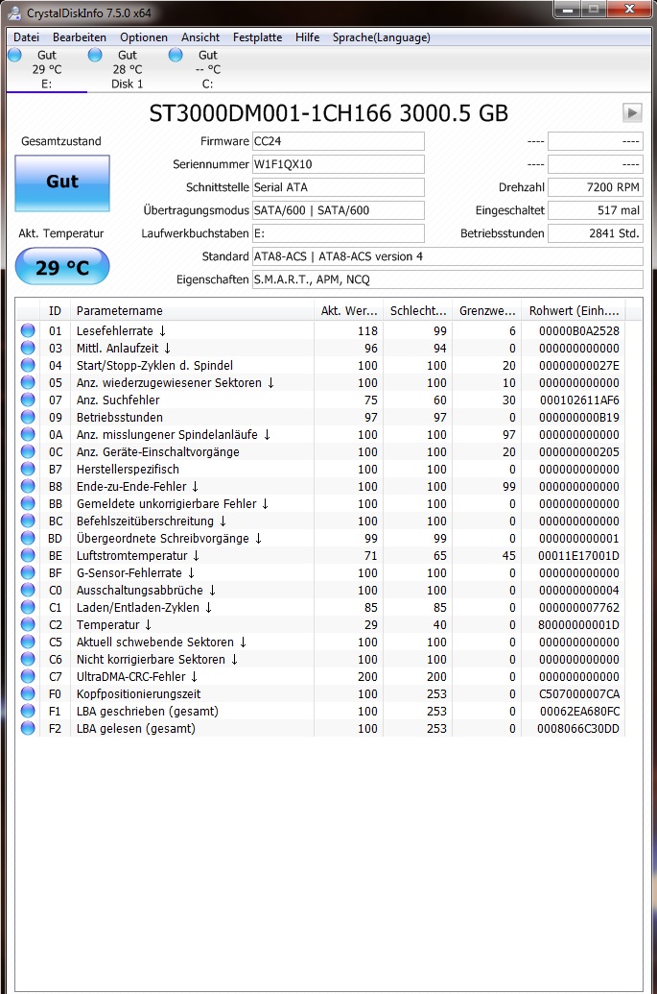Viewport: 657px width, 994px height.
Task: Select raw value C507000007CA
Action: click(579, 693)
